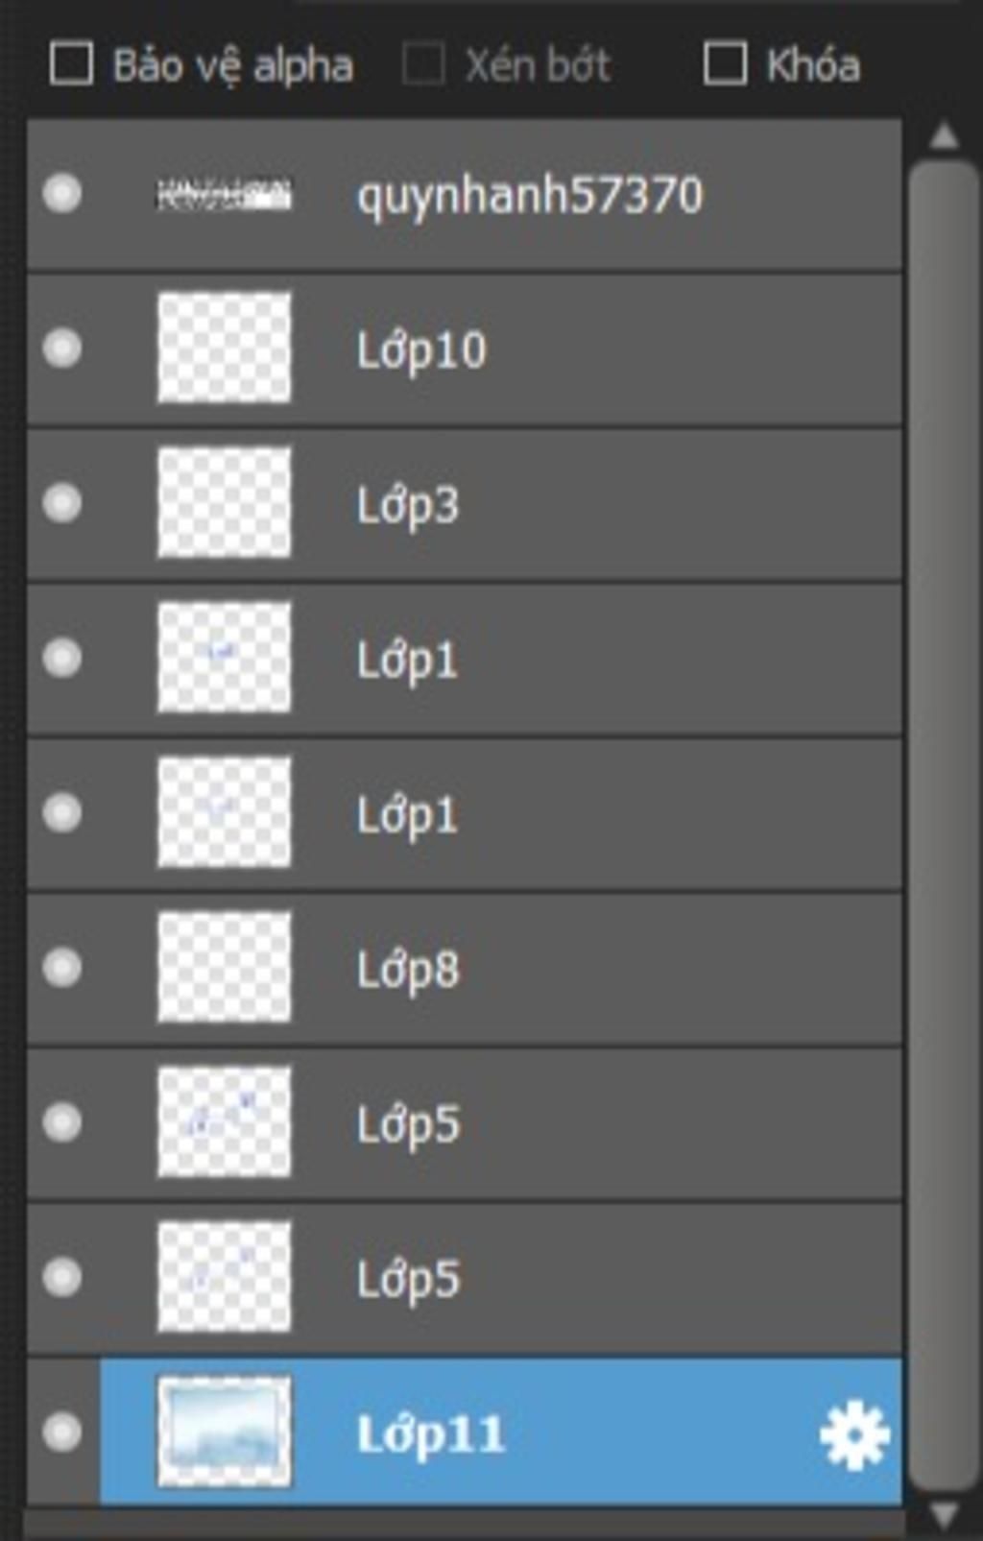Viewport: 983px width, 1541px height.
Task: Hide the Lớp3 layer
Action: tap(62, 502)
